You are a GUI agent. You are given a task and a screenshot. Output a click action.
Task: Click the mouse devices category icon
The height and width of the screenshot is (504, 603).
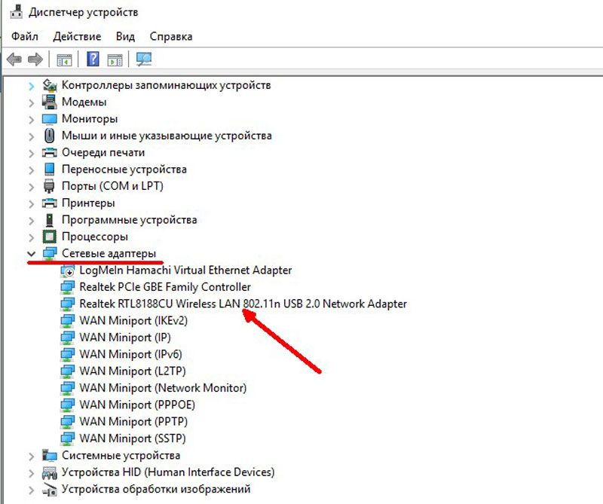coord(49,136)
